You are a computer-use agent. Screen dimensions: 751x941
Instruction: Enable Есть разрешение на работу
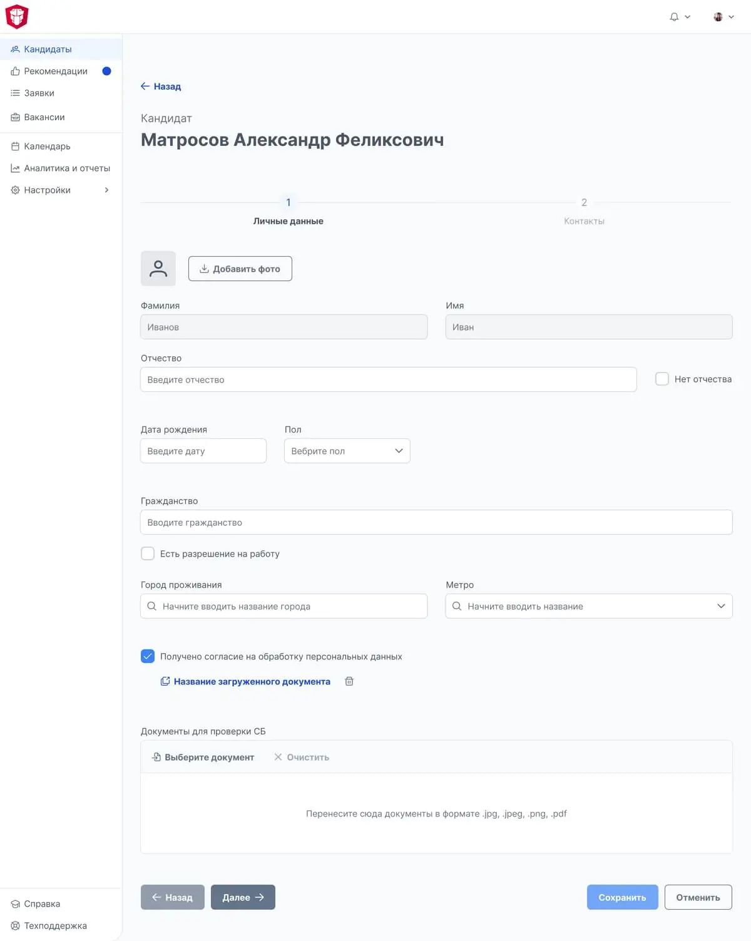pos(148,553)
